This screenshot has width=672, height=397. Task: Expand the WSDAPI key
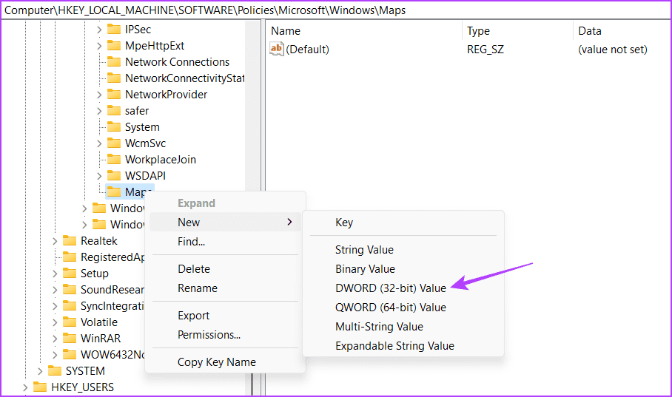tap(99, 176)
